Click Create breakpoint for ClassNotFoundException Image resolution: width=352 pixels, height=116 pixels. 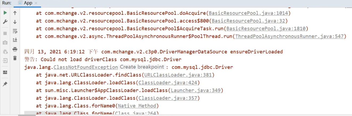click(142, 67)
